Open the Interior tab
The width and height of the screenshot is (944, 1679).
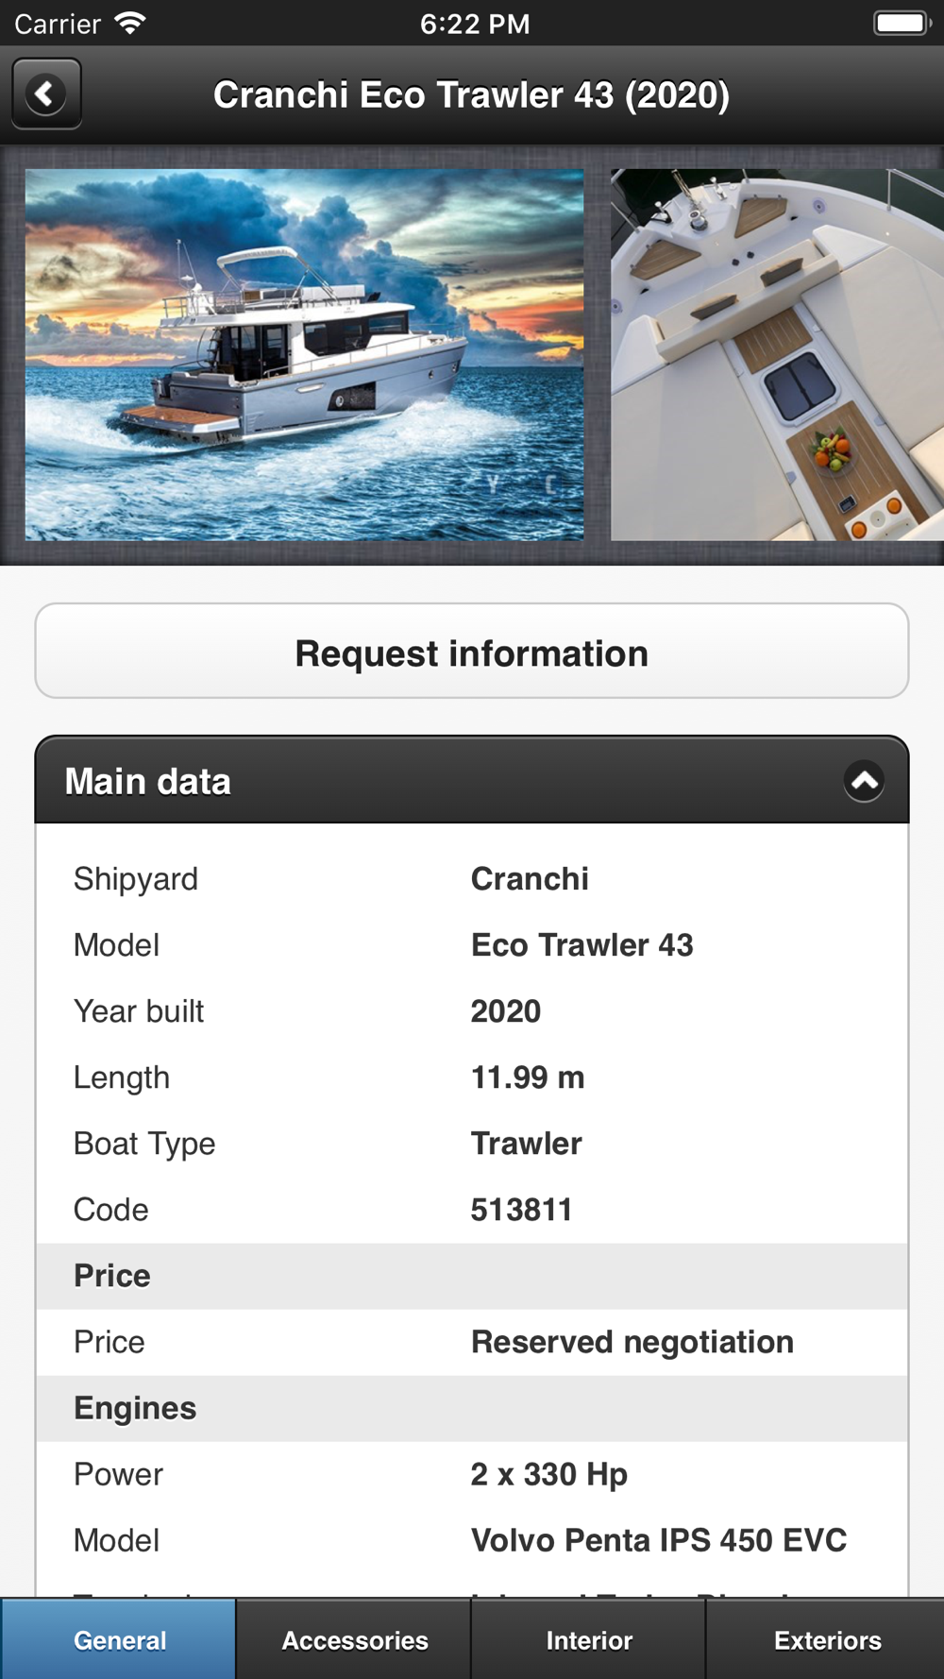tap(589, 1640)
